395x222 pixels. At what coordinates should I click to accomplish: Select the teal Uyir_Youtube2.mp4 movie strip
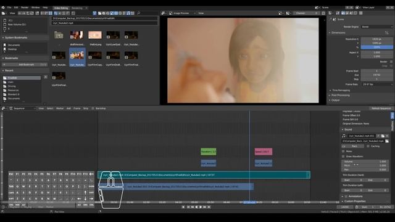click(204, 175)
